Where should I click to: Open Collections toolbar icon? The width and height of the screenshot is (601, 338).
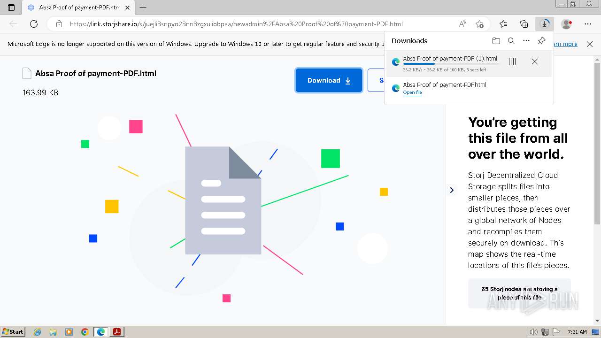(x=524, y=24)
